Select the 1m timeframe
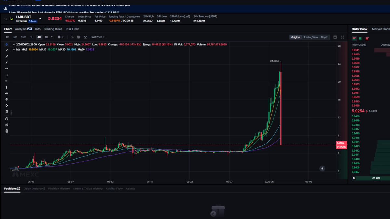 coord(7,37)
